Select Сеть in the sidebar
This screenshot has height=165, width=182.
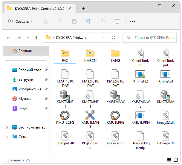(x=19, y=137)
